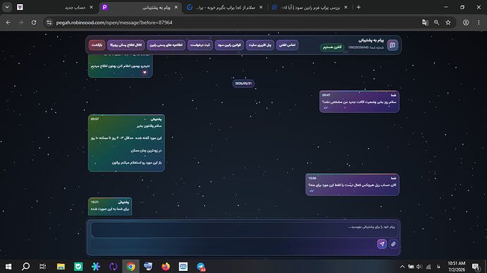Screen dimensions: 487x273
Task: Click the 'ثبت درخواست' button
Action: pos(200,45)
